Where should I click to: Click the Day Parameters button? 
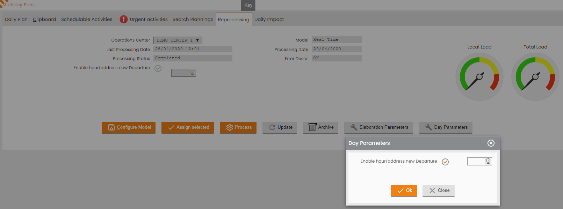point(446,127)
